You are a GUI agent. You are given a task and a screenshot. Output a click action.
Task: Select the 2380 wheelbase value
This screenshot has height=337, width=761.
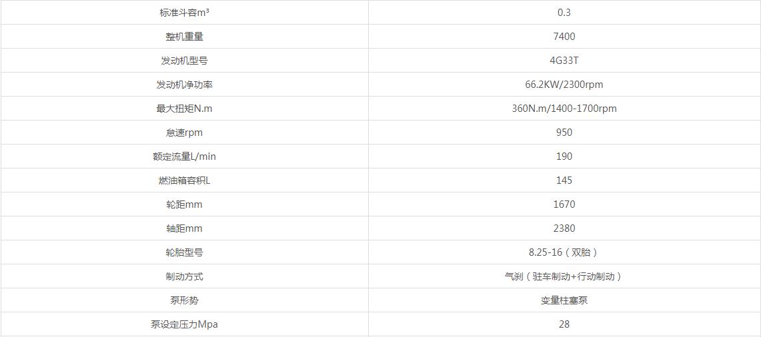click(x=564, y=228)
